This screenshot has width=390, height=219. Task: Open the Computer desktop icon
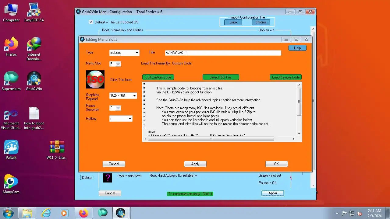[x=11, y=12]
